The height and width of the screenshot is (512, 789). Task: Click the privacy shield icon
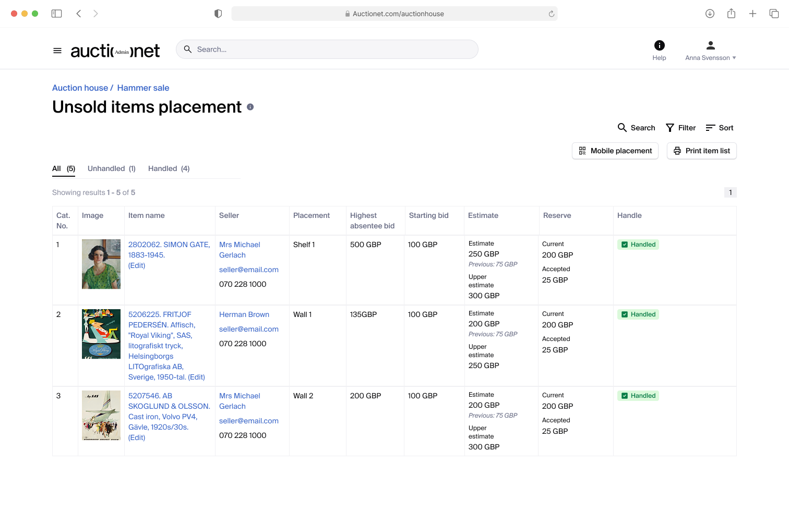click(218, 14)
